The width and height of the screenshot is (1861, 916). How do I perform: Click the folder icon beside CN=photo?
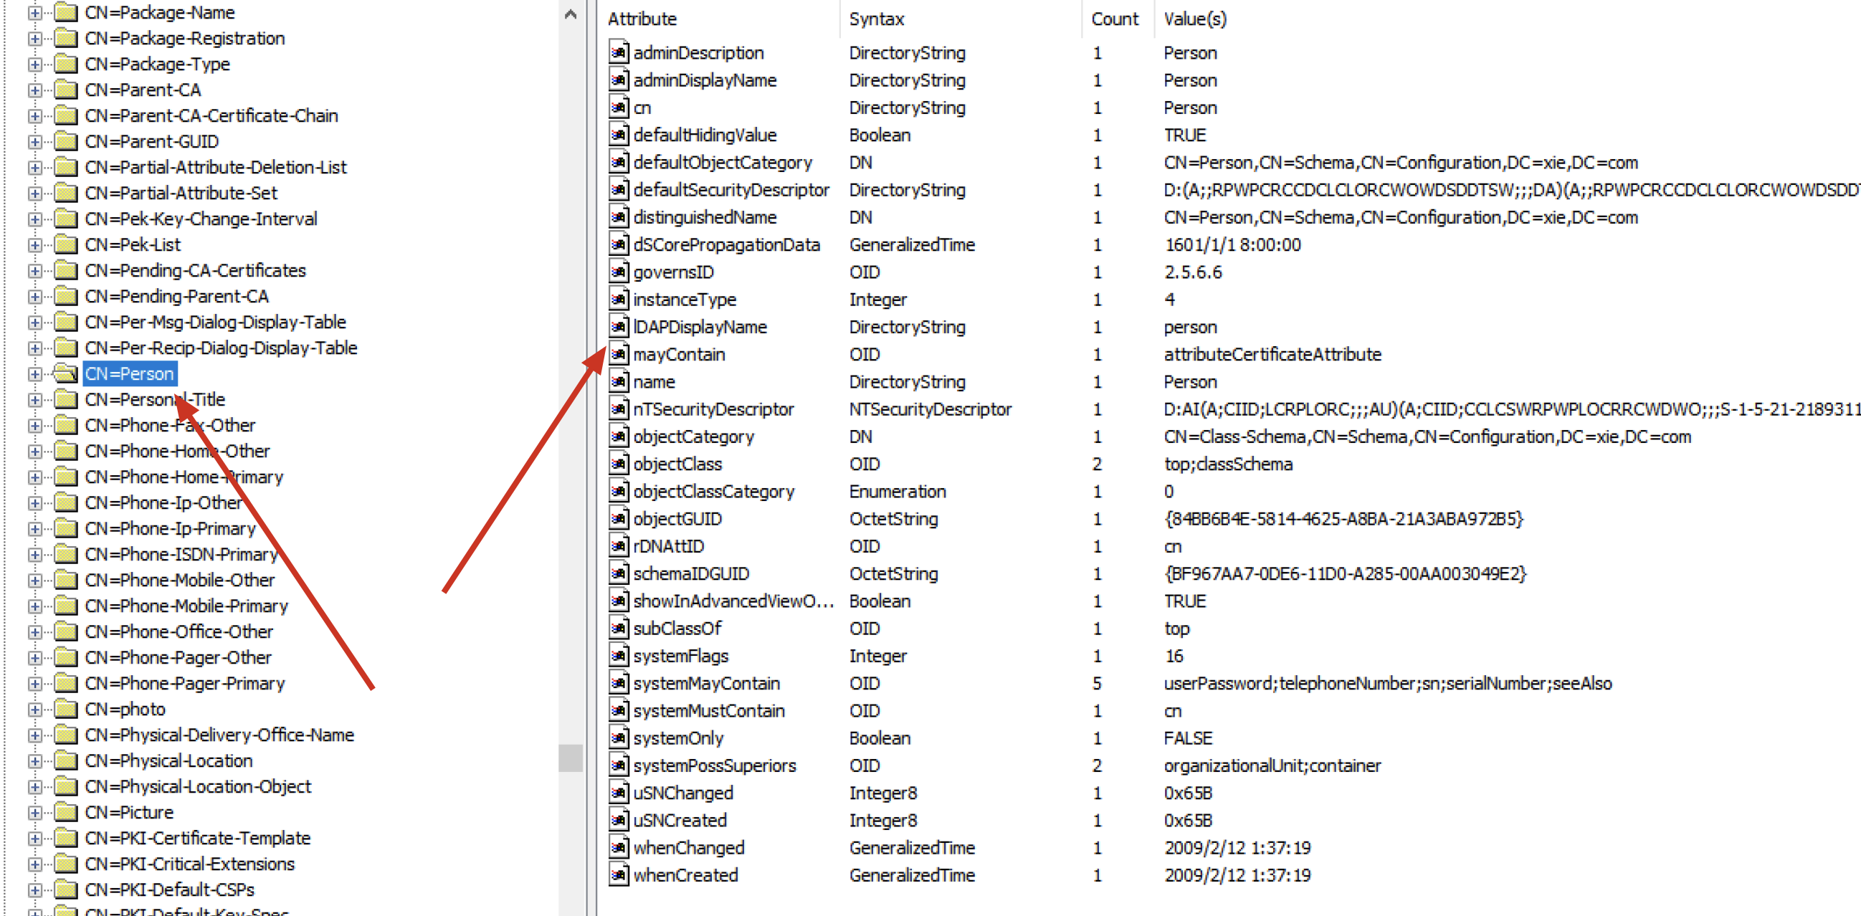coord(65,710)
